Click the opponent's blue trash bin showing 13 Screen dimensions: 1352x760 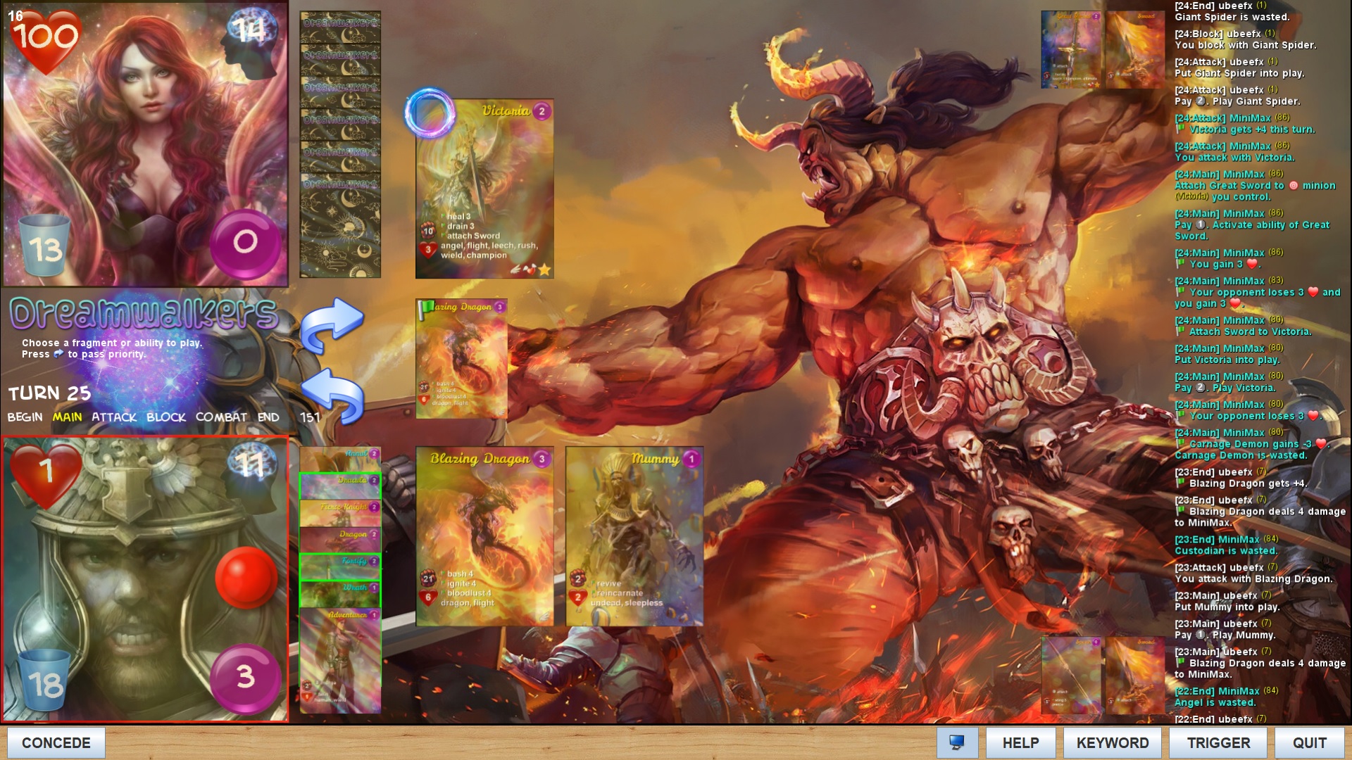coord(44,246)
